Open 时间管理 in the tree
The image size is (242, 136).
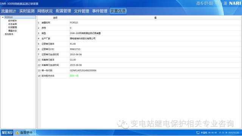tap(12, 28)
